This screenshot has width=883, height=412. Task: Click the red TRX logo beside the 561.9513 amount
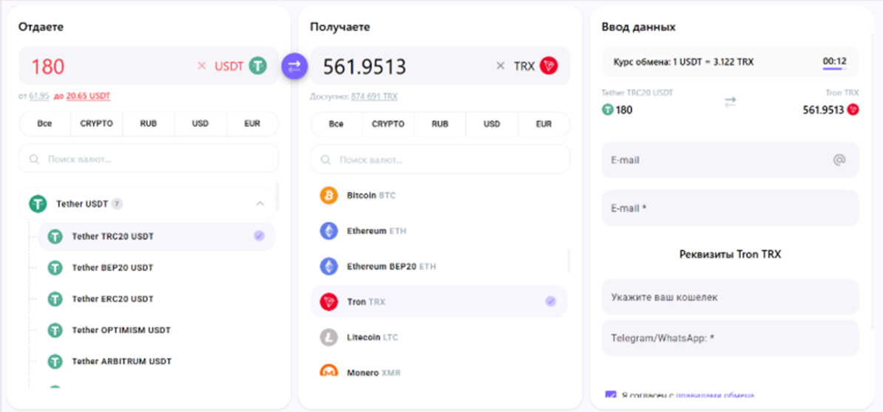tap(549, 66)
